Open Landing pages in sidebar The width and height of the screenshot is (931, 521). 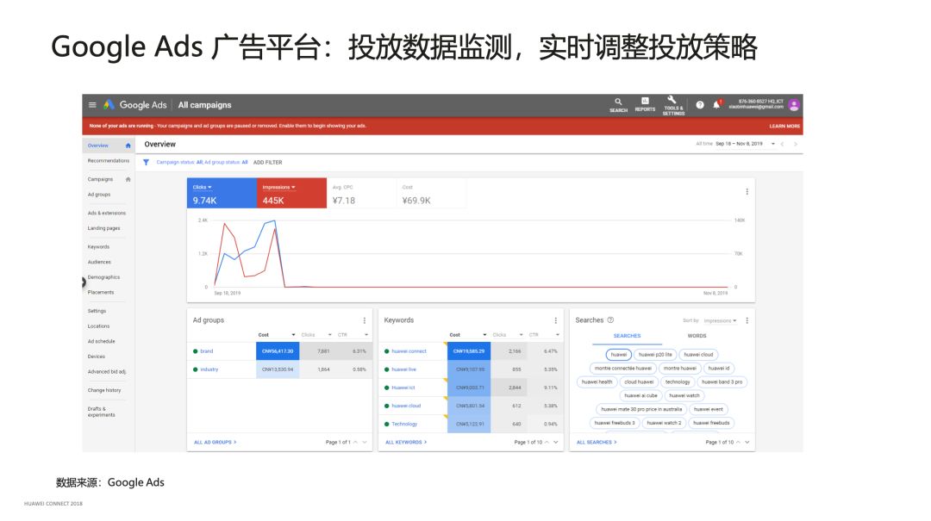click(x=104, y=228)
